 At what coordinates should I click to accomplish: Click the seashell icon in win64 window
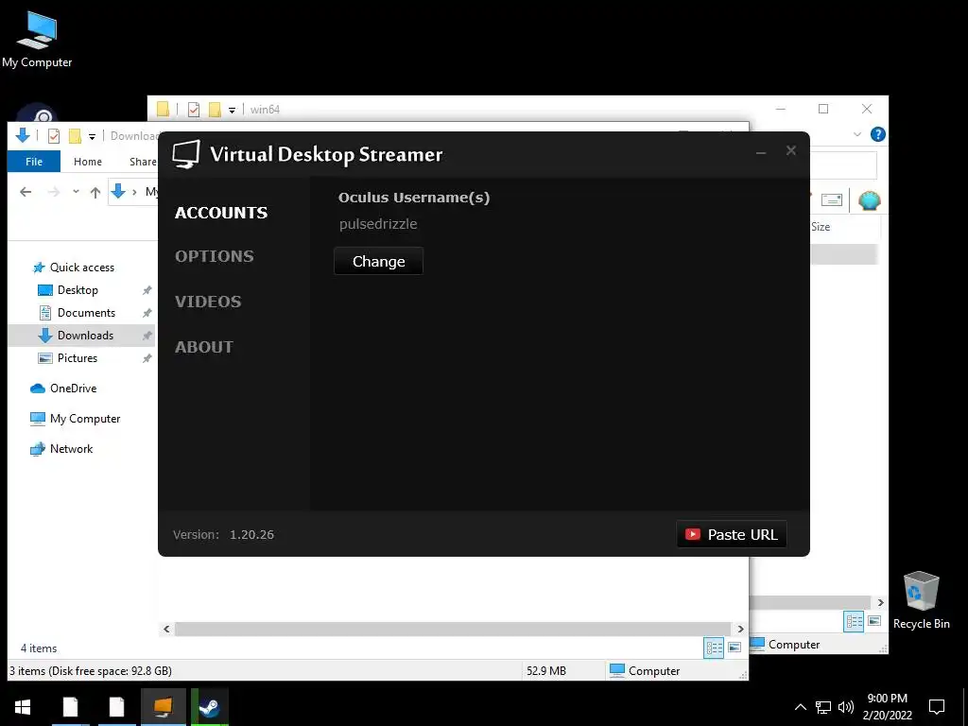[x=870, y=200]
